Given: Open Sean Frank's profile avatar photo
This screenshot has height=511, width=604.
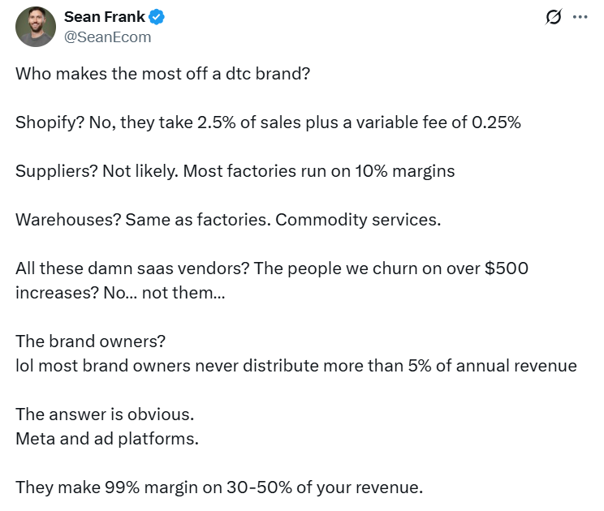Looking at the screenshot, I should click(36, 27).
